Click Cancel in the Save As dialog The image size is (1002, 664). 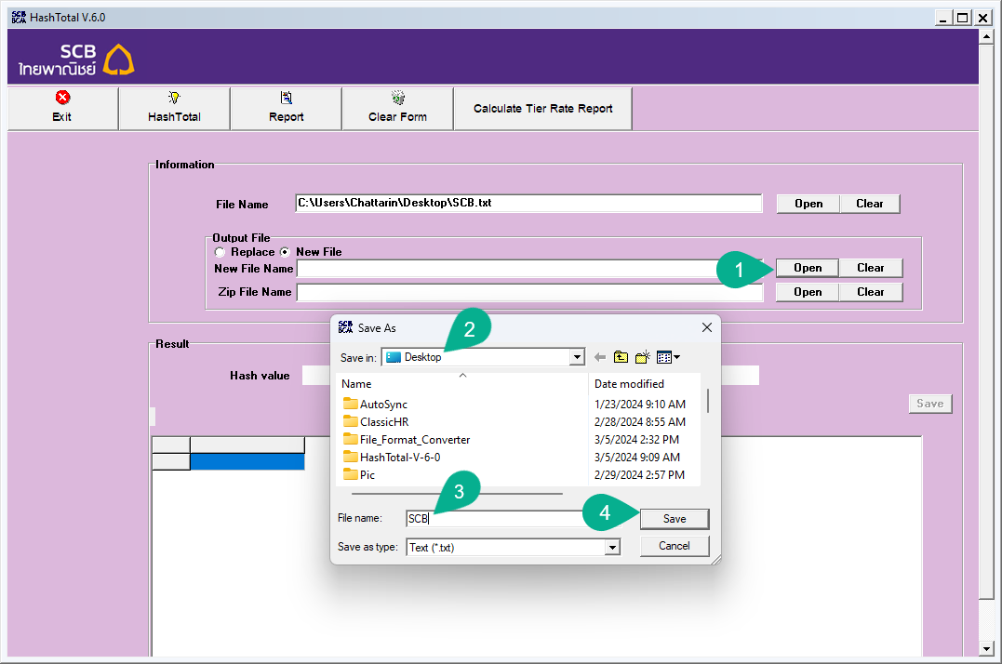click(x=675, y=546)
